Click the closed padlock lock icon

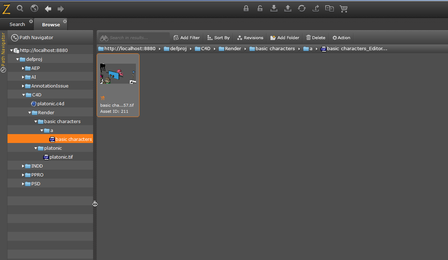(246, 9)
